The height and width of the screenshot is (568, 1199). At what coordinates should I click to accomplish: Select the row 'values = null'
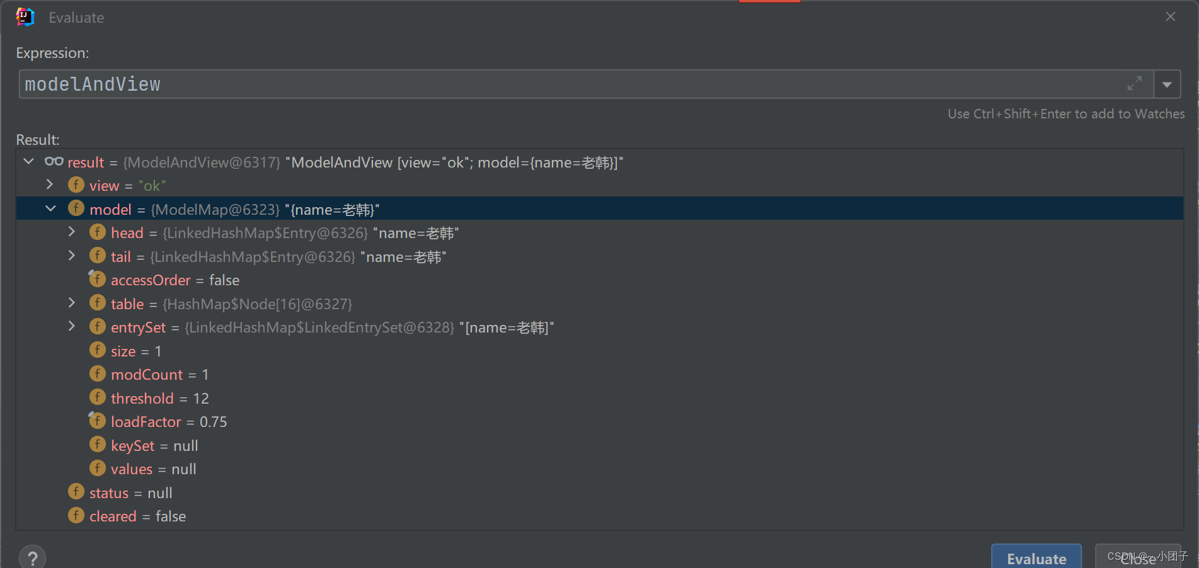(x=599, y=469)
